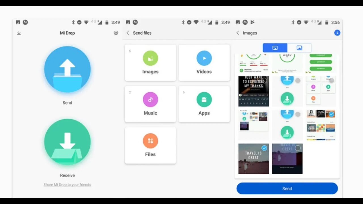This screenshot has height=204, width=363.
Task: Open the Apps category card
Action: click(204, 104)
